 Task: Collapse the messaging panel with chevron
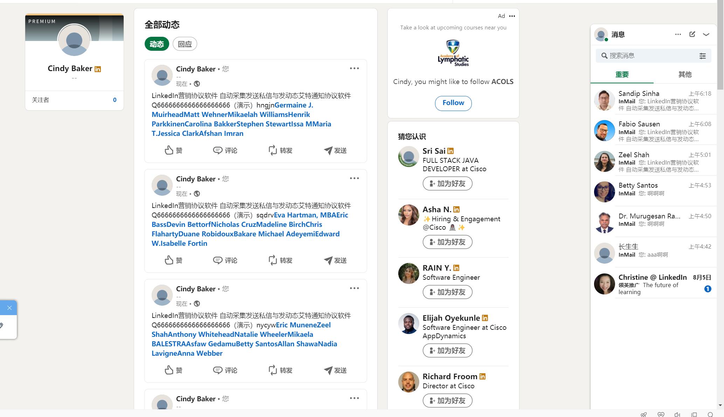pyautogui.click(x=706, y=34)
